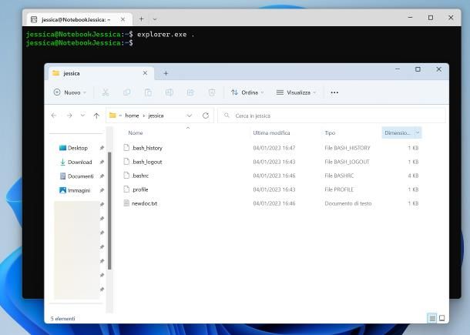
Task: Open a new terminal tab with plus
Action: [142, 19]
